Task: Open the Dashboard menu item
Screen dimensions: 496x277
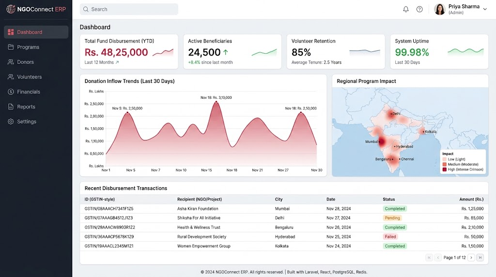Action: click(36, 32)
